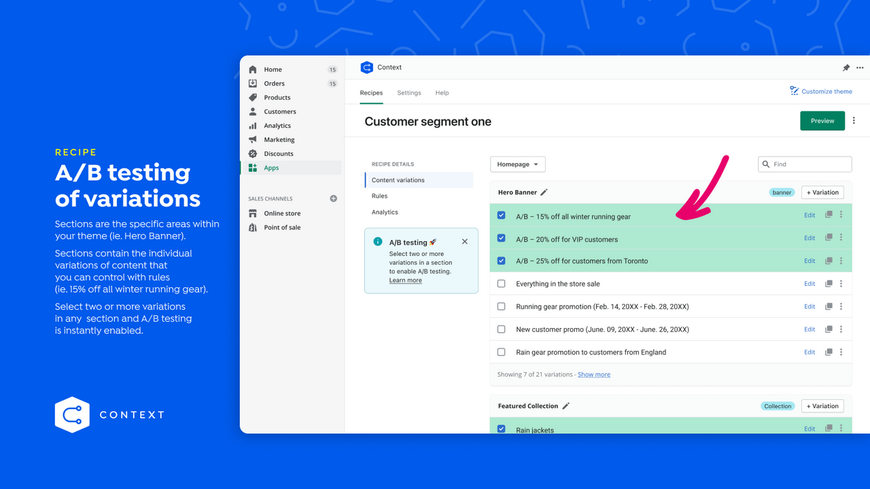Open the Analytics item under Recipe Details
Image resolution: width=870 pixels, height=489 pixels.
pyautogui.click(x=385, y=211)
